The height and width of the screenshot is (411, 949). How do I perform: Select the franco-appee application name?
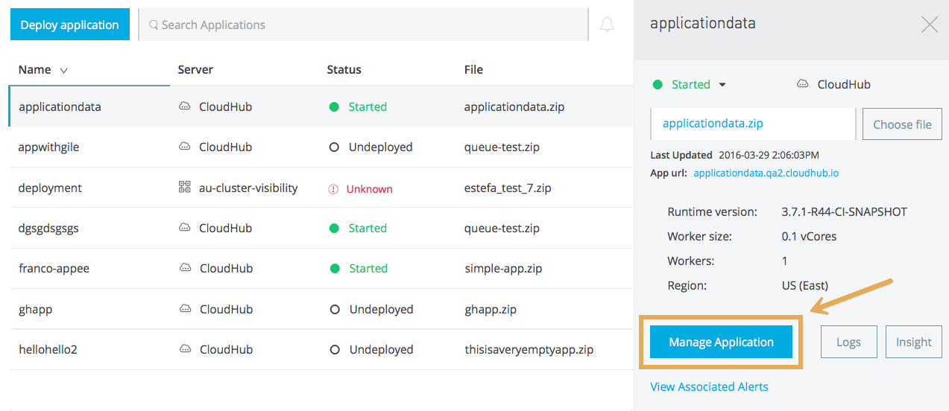(54, 268)
